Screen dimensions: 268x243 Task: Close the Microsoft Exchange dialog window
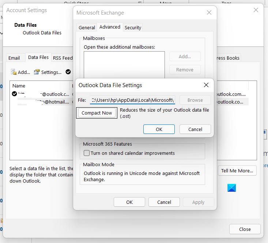[x=209, y=12]
